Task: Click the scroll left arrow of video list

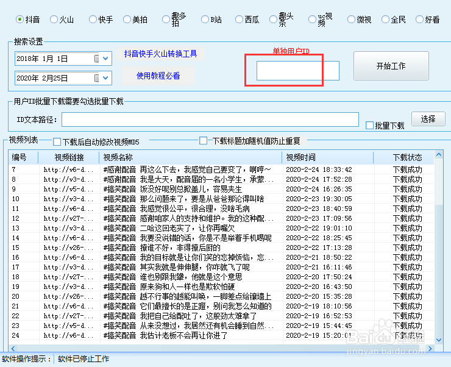Action: (13, 348)
